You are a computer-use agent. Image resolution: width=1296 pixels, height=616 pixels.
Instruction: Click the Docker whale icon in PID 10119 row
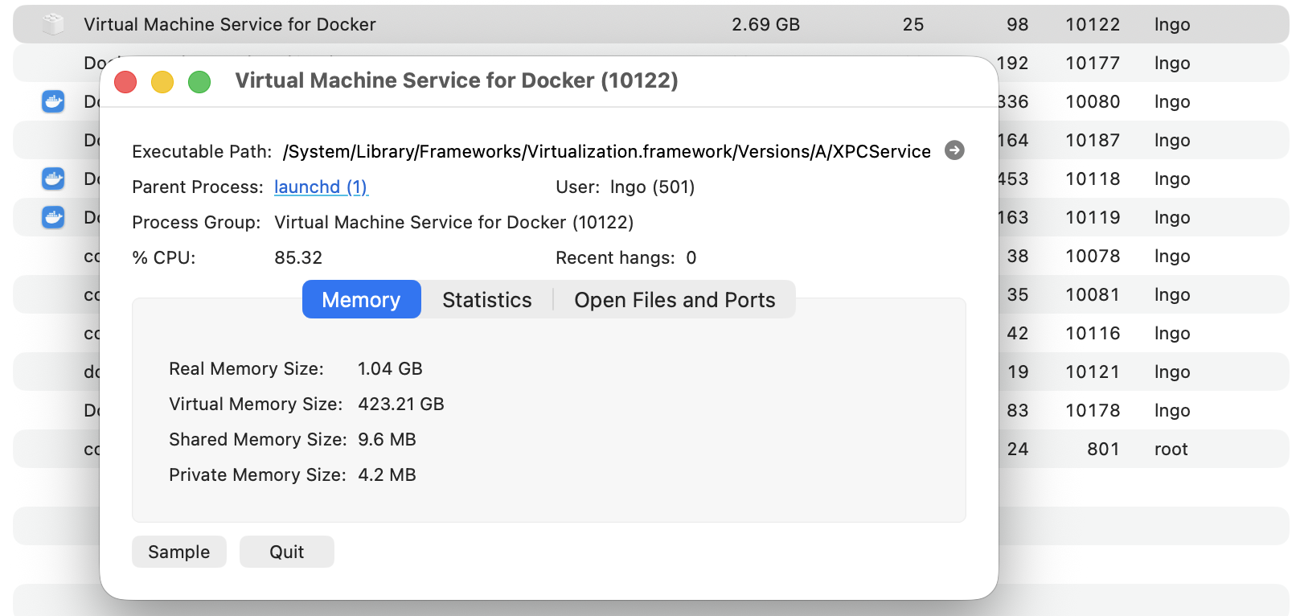53,217
